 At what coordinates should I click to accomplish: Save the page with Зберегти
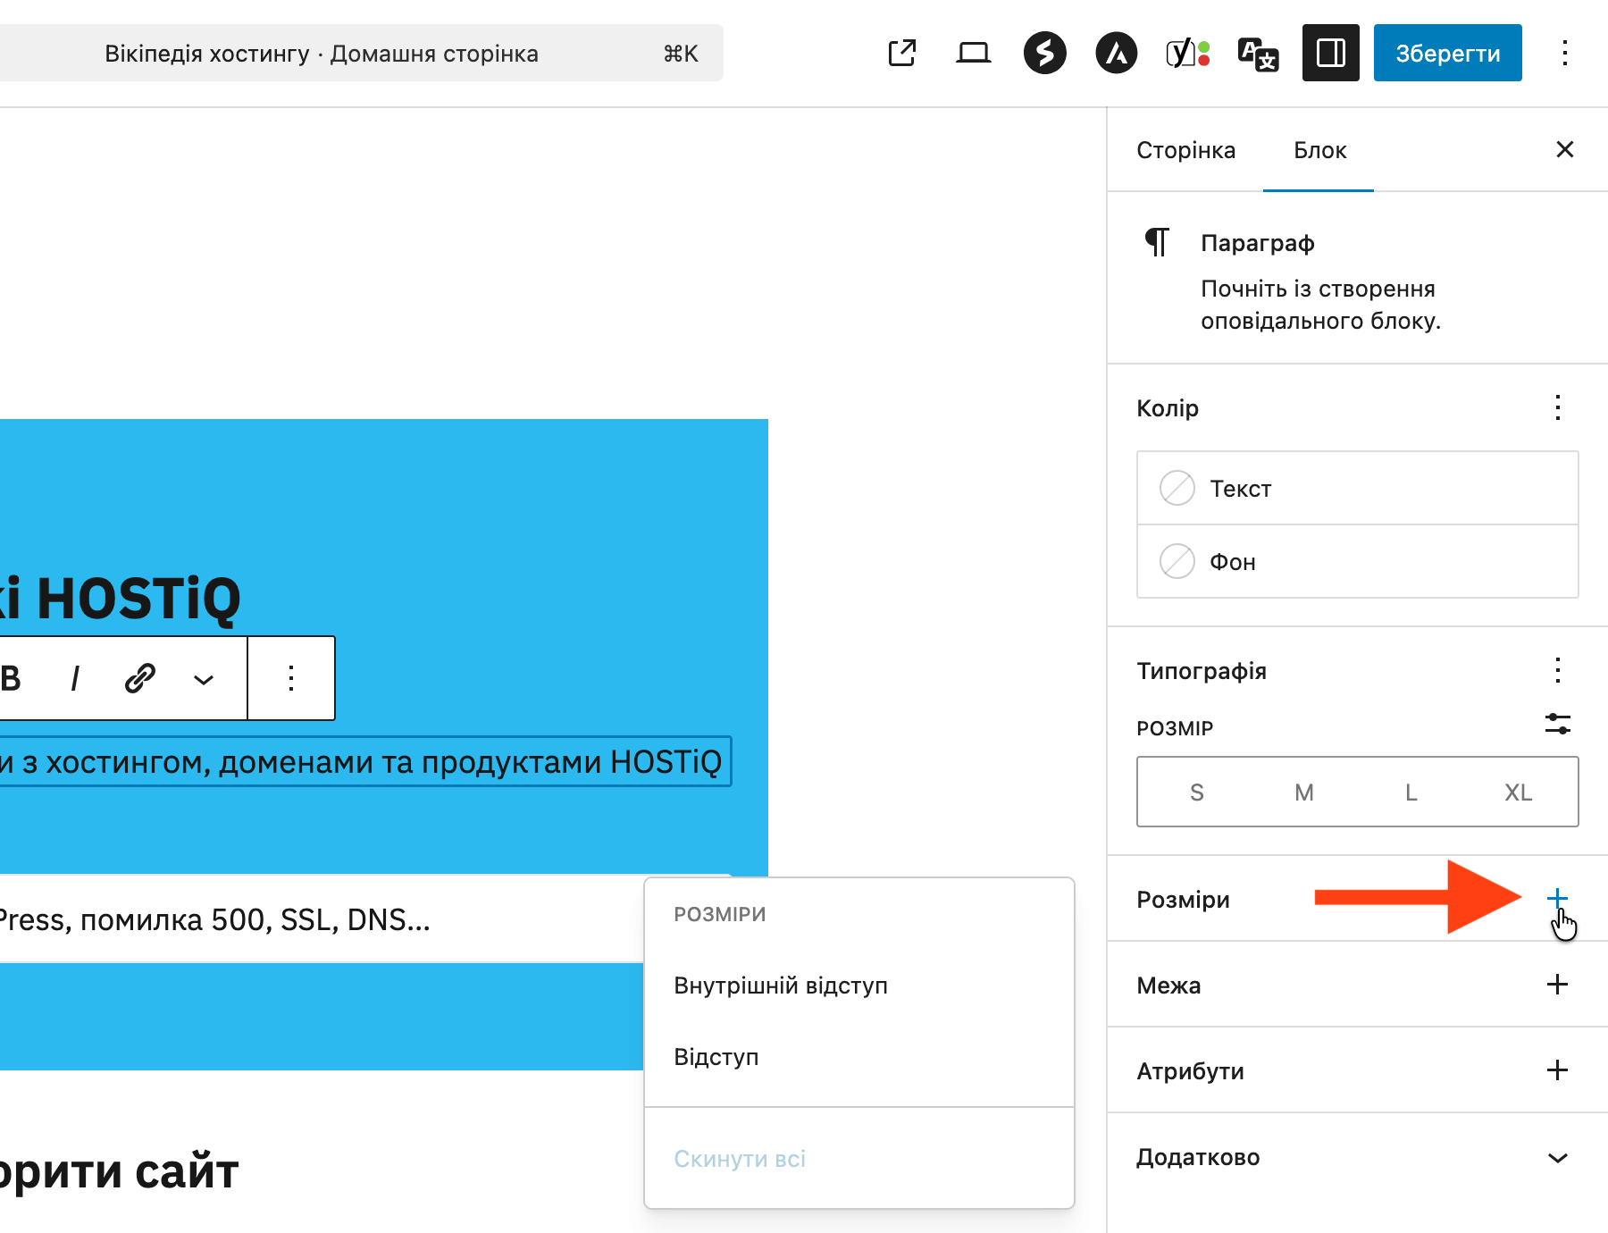pos(1447,53)
